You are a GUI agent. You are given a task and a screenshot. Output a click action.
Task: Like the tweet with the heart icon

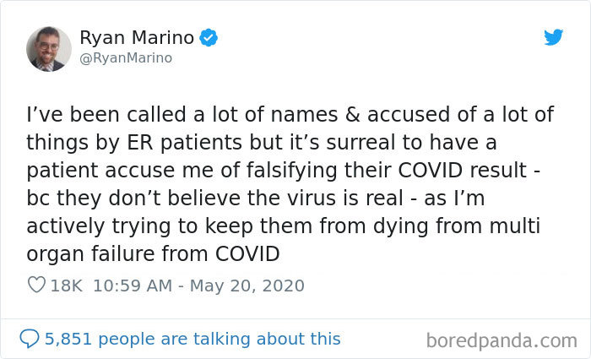click(36, 286)
